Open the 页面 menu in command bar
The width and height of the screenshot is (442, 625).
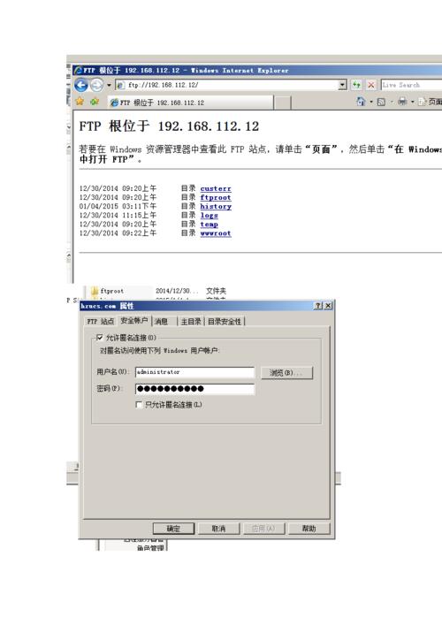click(x=430, y=102)
